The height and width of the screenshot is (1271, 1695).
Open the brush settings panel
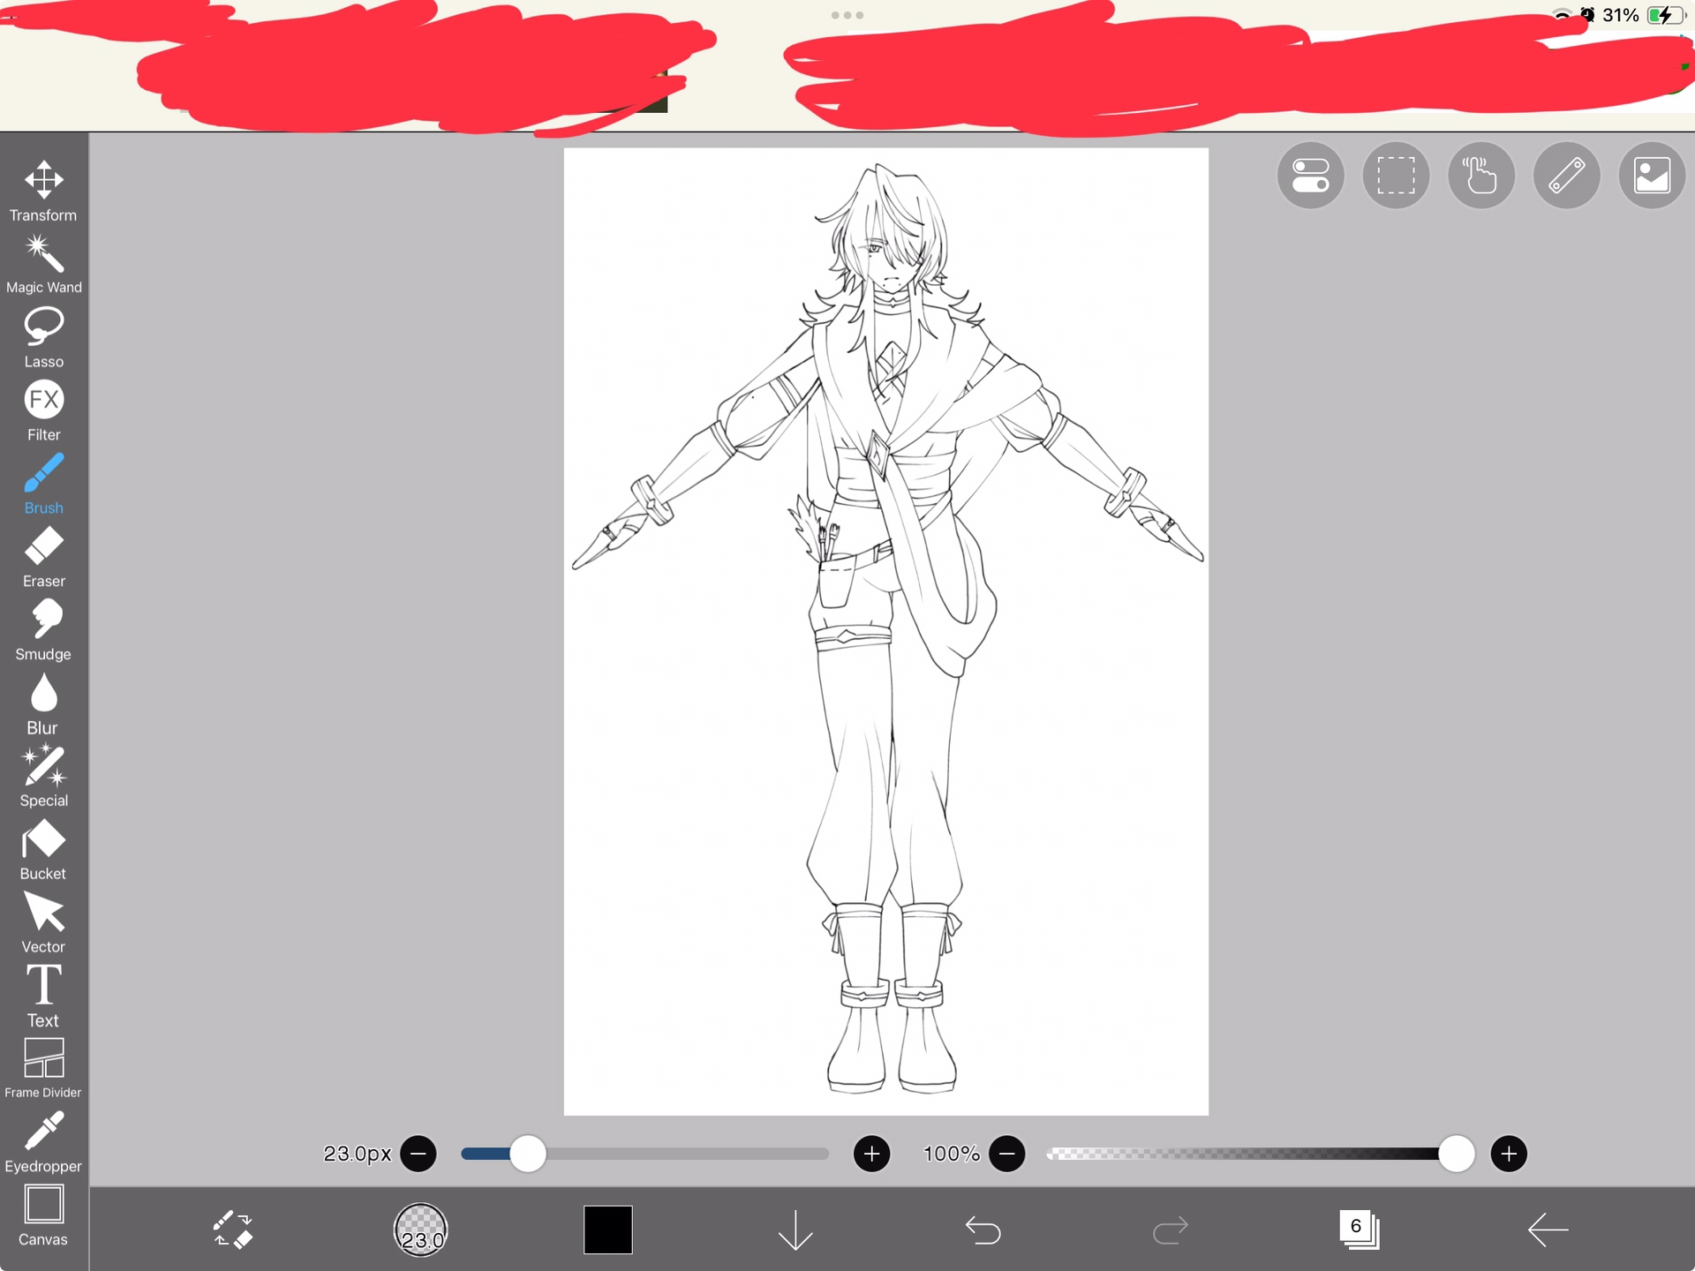pos(1310,176)
